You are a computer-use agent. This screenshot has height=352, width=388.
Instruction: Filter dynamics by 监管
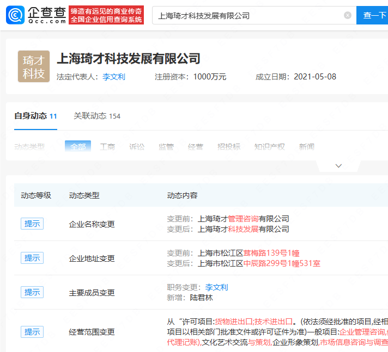[x=166, y=147]
